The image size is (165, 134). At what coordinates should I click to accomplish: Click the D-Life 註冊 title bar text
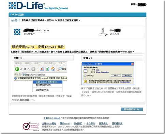17,15
